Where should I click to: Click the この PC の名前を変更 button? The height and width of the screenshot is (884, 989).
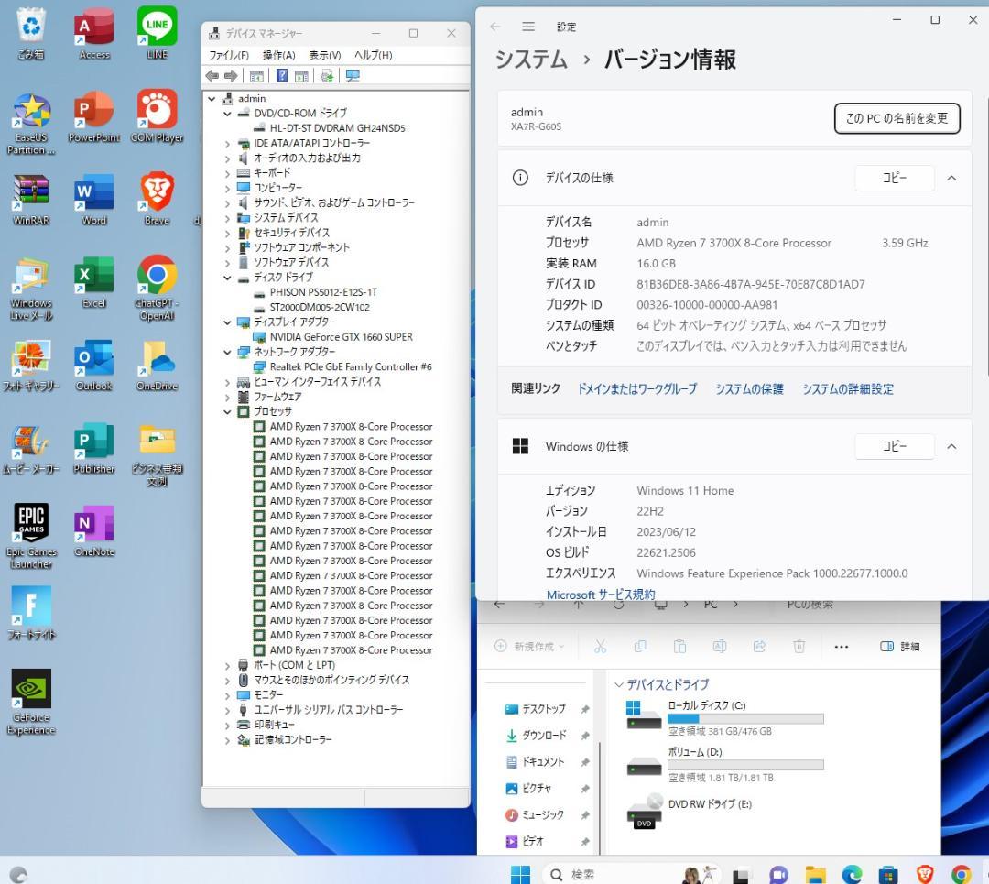(x=897, y=118)
